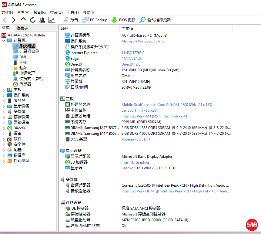The width and height of the screenshot is (261, 234).
Task: Open the 工具(T) menu
Action: [73, 12]
